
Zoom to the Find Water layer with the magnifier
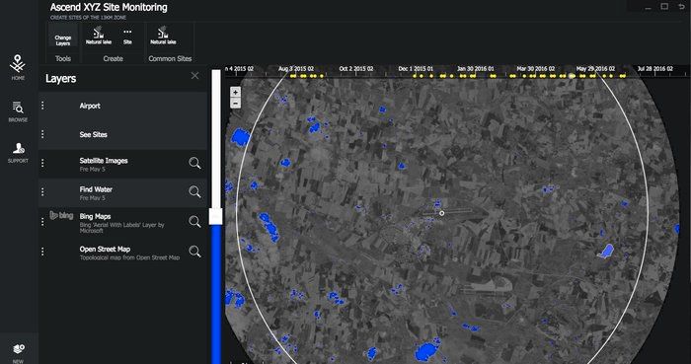(194, 192)
